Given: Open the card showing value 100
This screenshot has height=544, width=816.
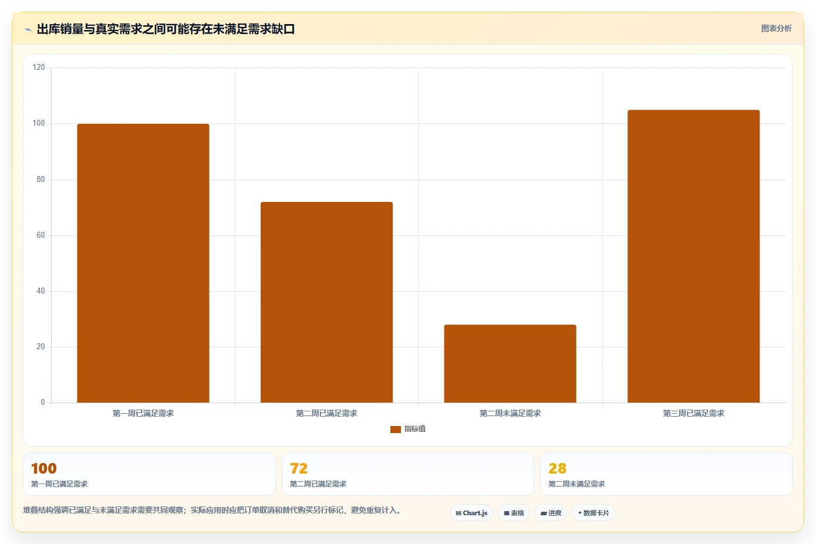Looking at the screenshot, I should click(149, 474).
